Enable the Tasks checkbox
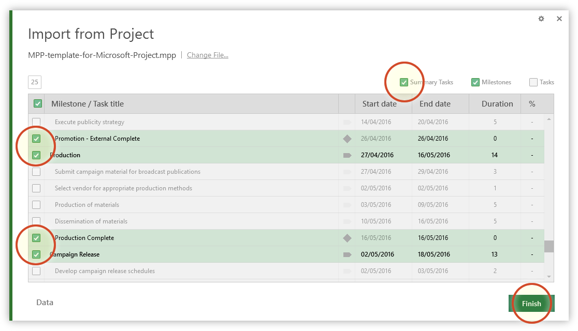 pyautogui.click(x=533, y=82)
